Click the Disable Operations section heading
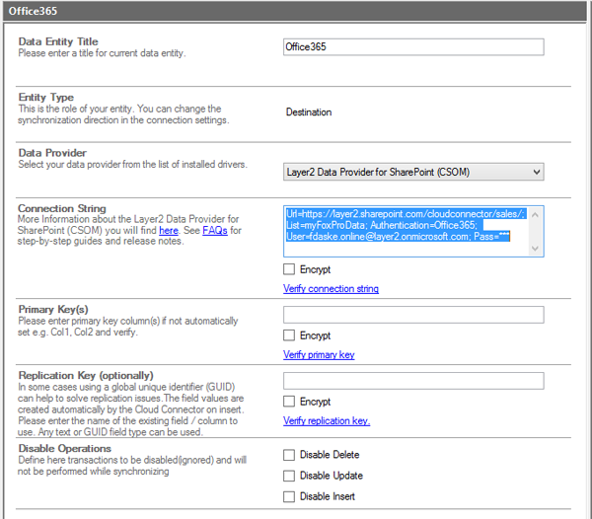This screenshot has width=592, height=519. click(x=64, y=449)
